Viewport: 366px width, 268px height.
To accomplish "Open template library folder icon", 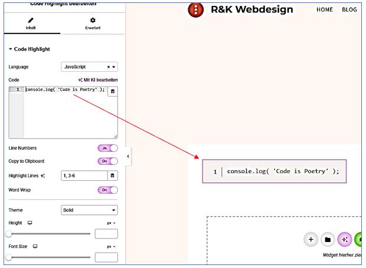I will coord(328,240).
